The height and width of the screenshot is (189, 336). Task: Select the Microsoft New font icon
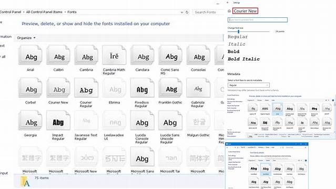pyautogui.click(x=86, y=156)
